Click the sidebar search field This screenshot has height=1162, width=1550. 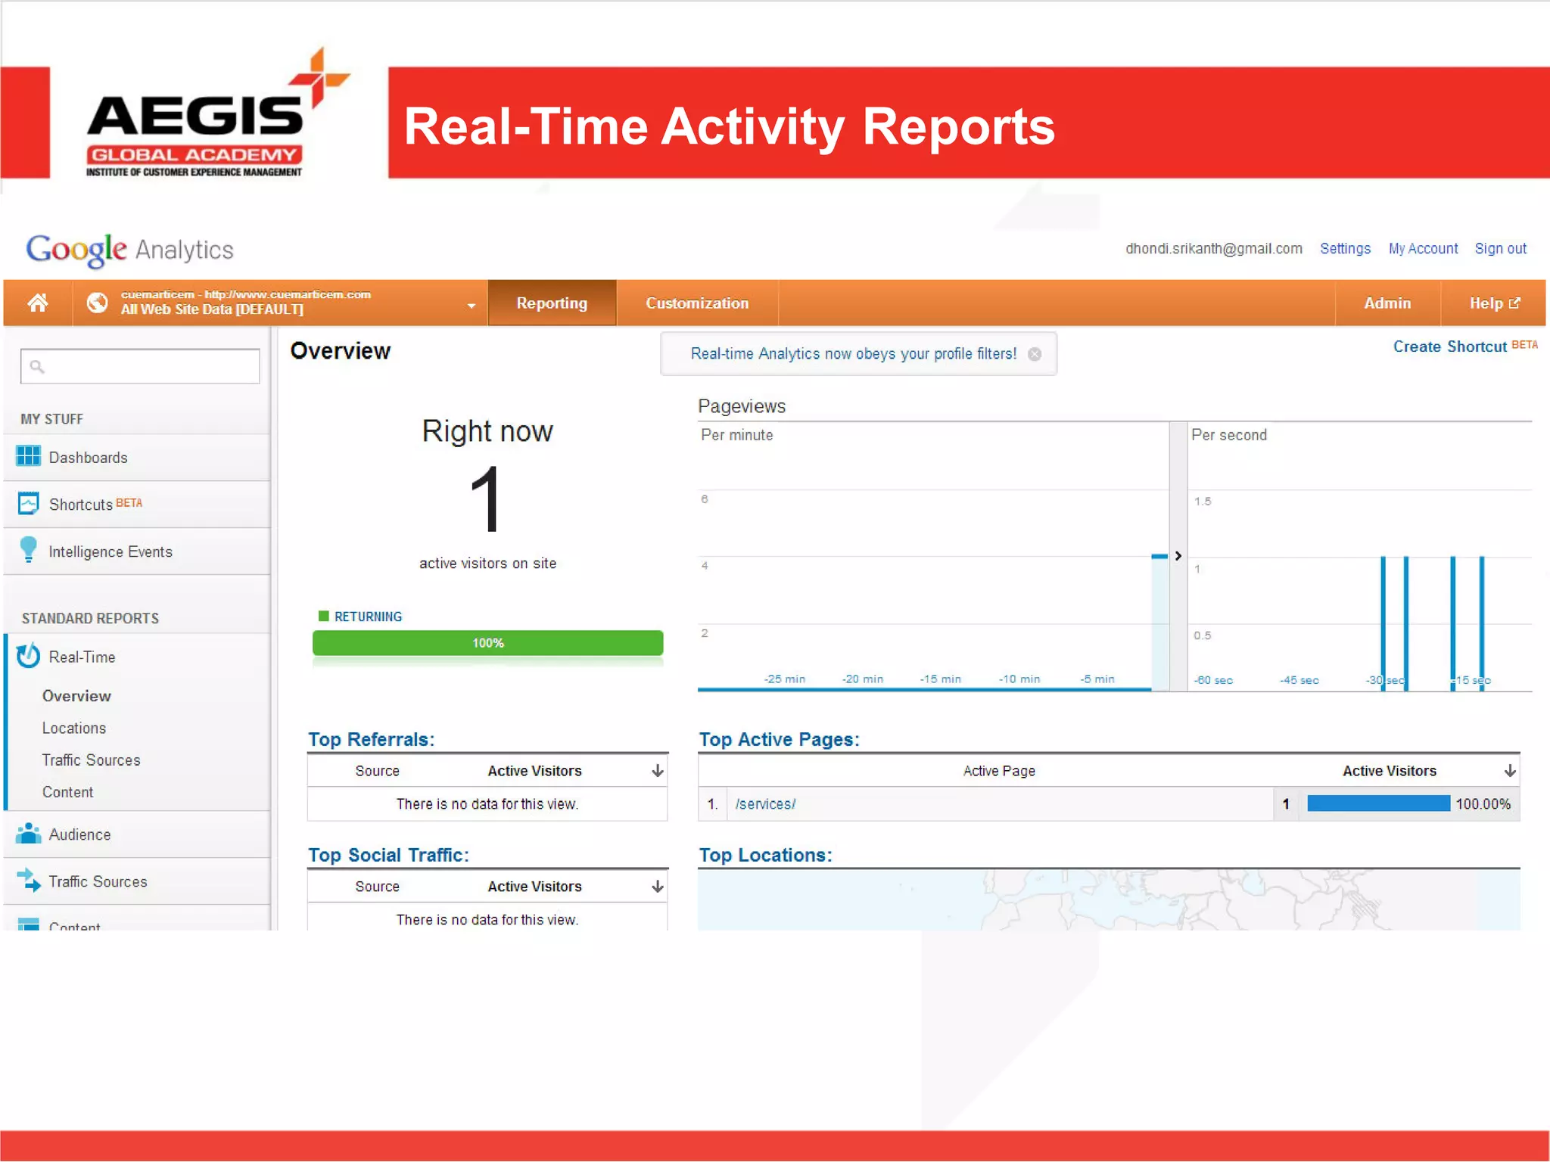tap(140, 366)
